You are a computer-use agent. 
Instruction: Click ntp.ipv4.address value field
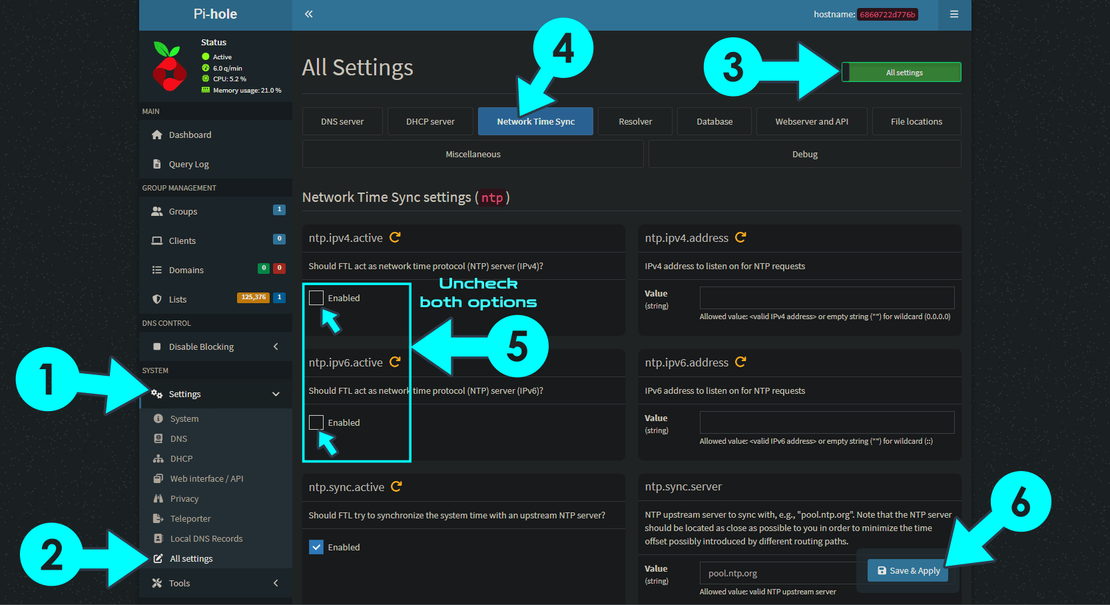click(827, 298)
